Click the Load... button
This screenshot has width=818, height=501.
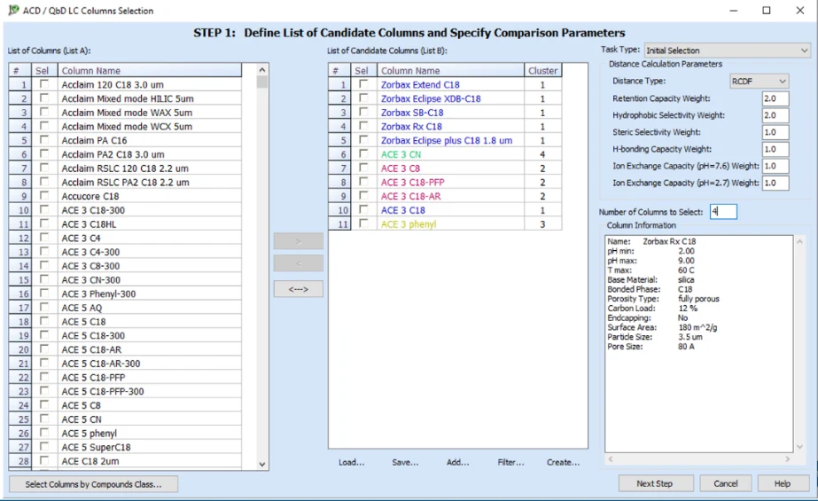coord(351,462)
